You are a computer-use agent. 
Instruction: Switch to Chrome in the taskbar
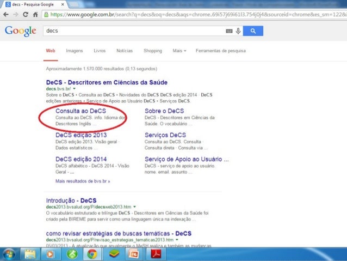(92, 254)
